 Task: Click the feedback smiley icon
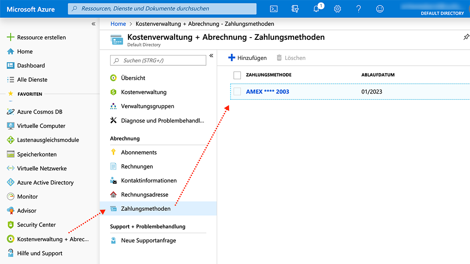click(x=380, y=9)
